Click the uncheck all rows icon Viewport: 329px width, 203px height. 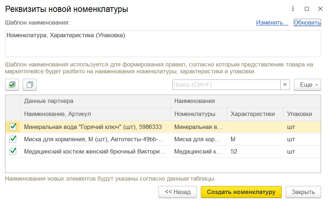[30, 85]
